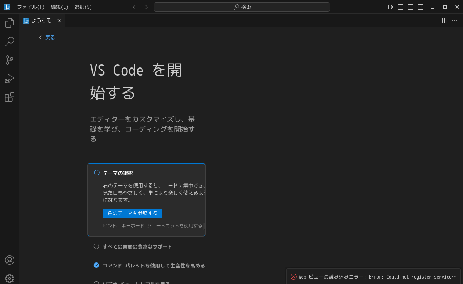Toggle the コマンド パレット step checkmark
This screenshot has width=463, height=284.
tap(96, 265)
